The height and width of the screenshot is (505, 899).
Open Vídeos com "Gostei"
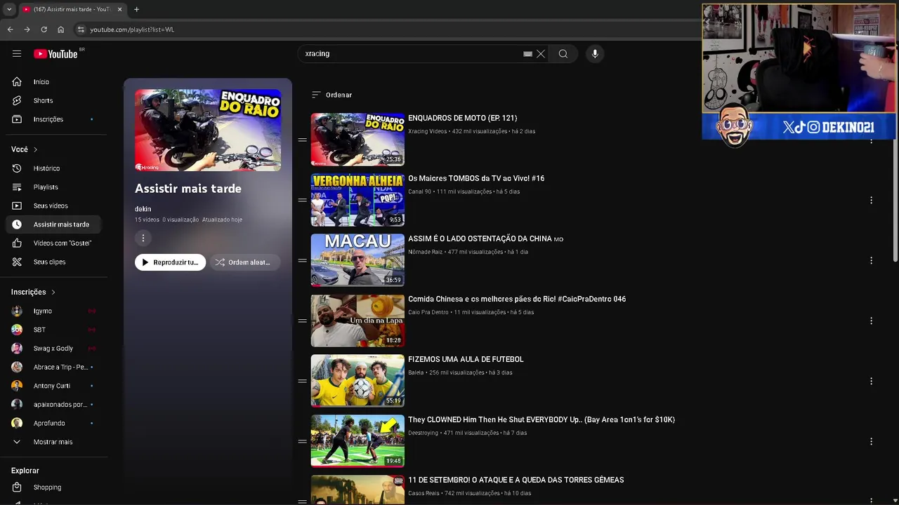(x=55, y=243)
